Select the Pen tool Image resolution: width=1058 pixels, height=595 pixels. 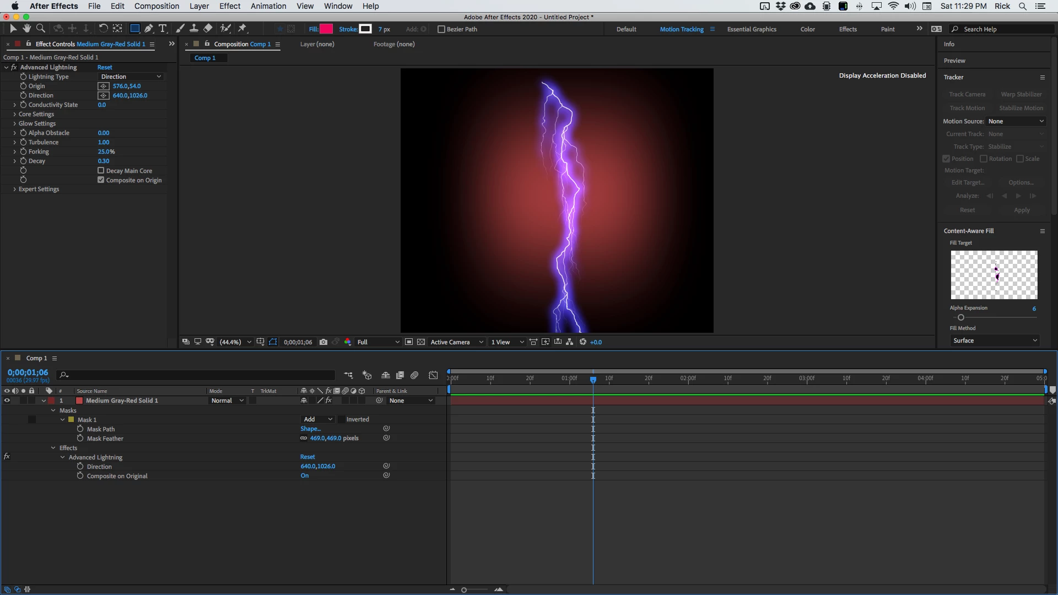tap(149, 29)
